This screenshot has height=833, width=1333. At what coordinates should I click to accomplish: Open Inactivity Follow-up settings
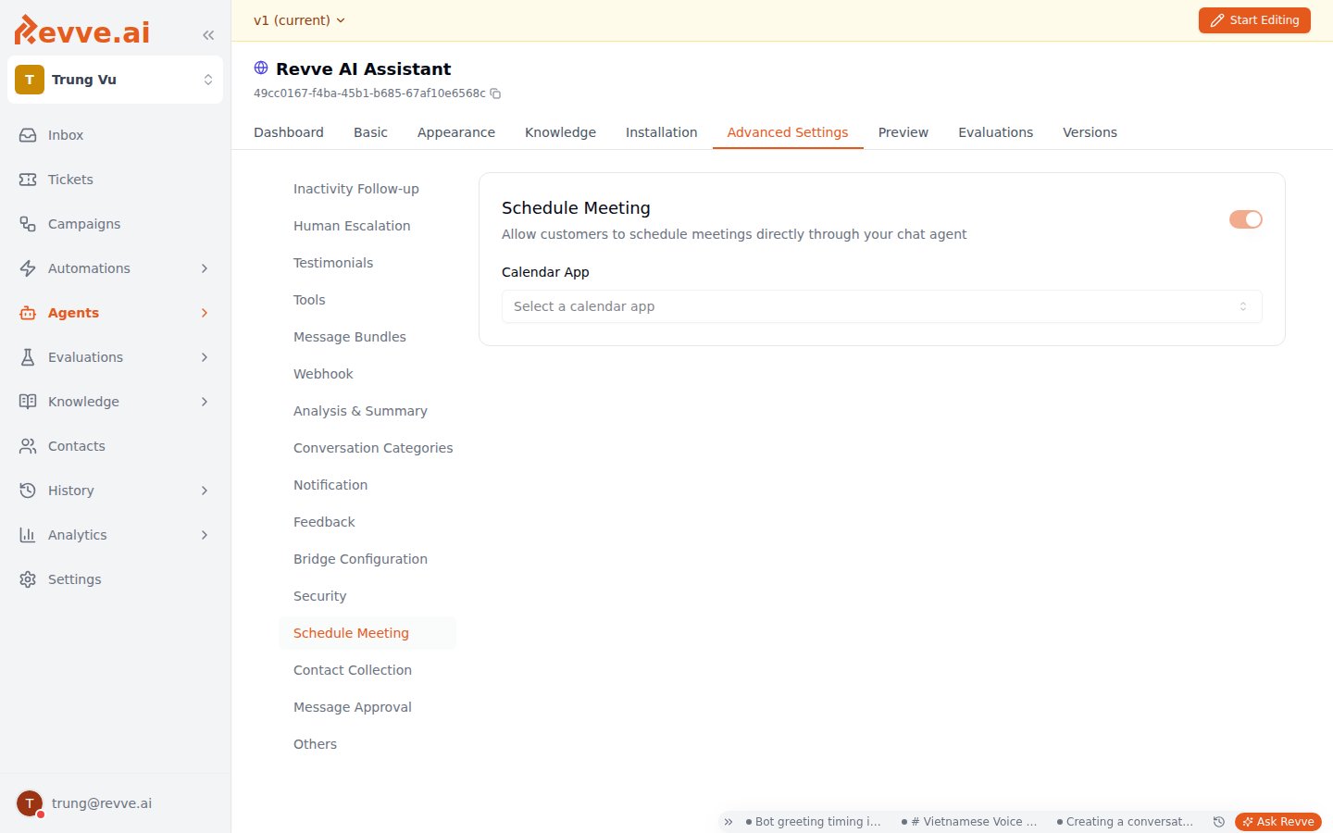coord(368,189)
